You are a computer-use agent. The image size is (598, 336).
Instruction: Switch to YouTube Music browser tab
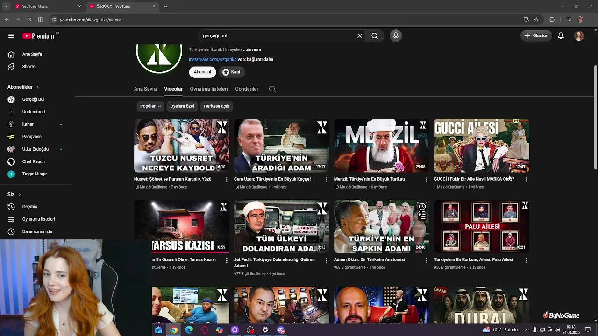48,7
